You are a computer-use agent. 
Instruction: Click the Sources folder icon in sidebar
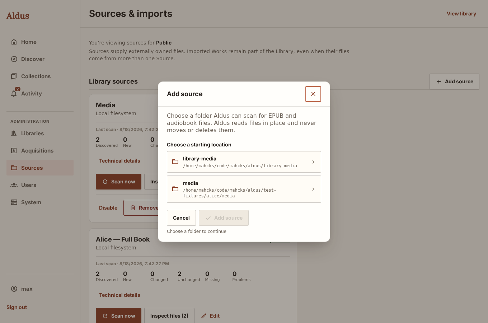[x=14, y=168]
